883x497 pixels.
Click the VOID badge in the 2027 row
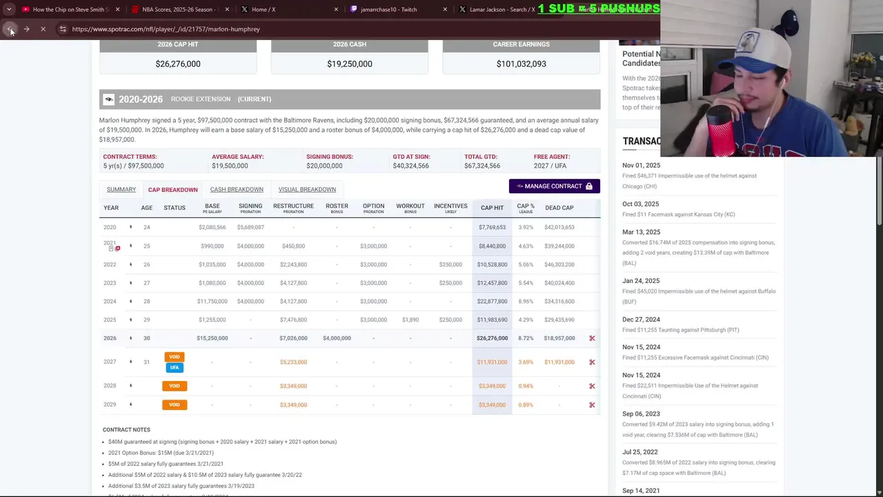pos(175,357)
